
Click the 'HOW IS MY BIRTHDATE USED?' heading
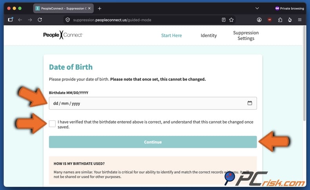(79, 164)
